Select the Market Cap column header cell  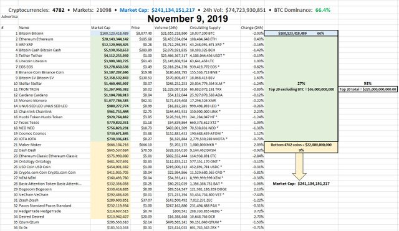(101, 27)
